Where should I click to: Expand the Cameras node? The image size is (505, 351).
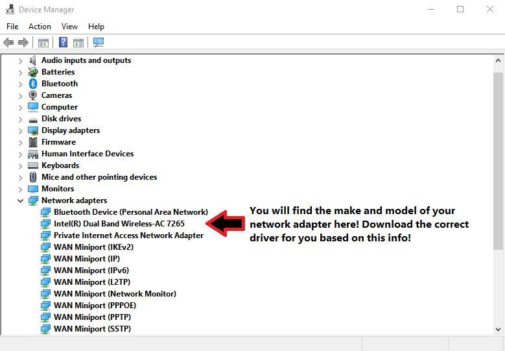click(20, 96)
